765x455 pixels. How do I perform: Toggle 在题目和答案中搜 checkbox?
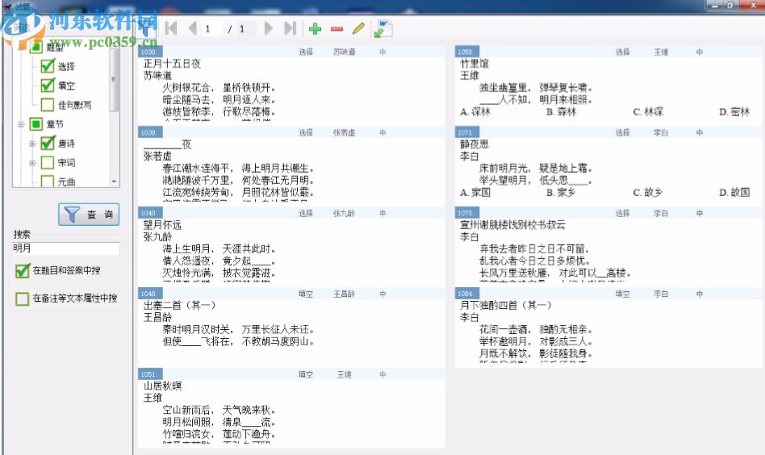[x=23, y=270]
